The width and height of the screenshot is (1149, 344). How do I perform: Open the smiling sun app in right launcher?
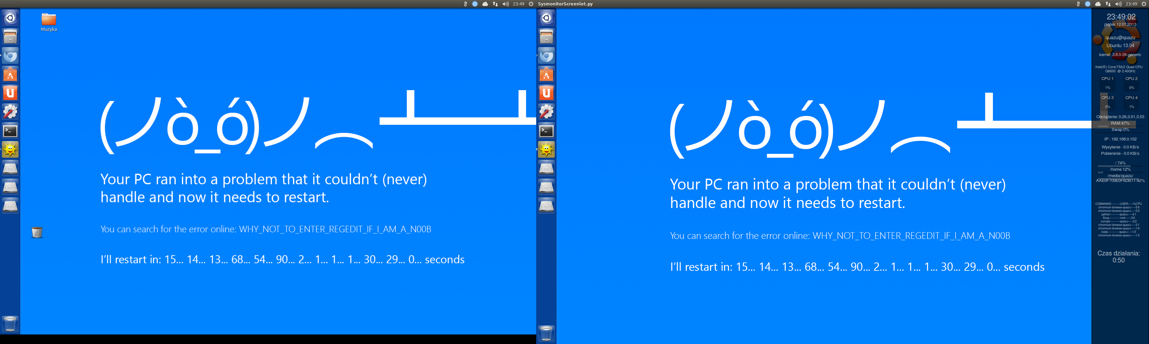coord(546,149)
